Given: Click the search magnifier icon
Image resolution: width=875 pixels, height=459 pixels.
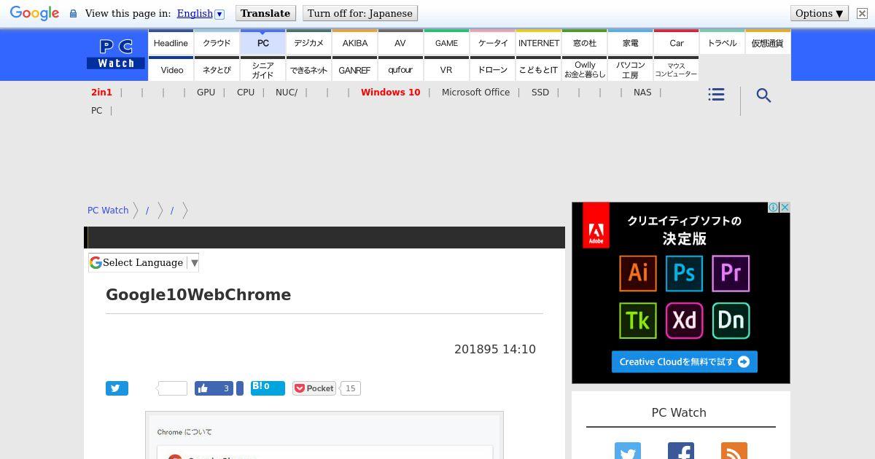Looking at the screenshot, I should click(763, 95).
